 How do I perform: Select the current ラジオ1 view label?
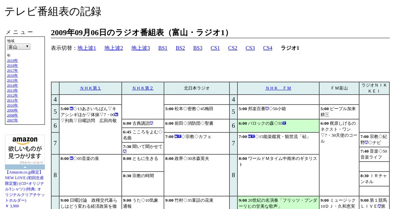pyautogui.click(x=290, y=48)
